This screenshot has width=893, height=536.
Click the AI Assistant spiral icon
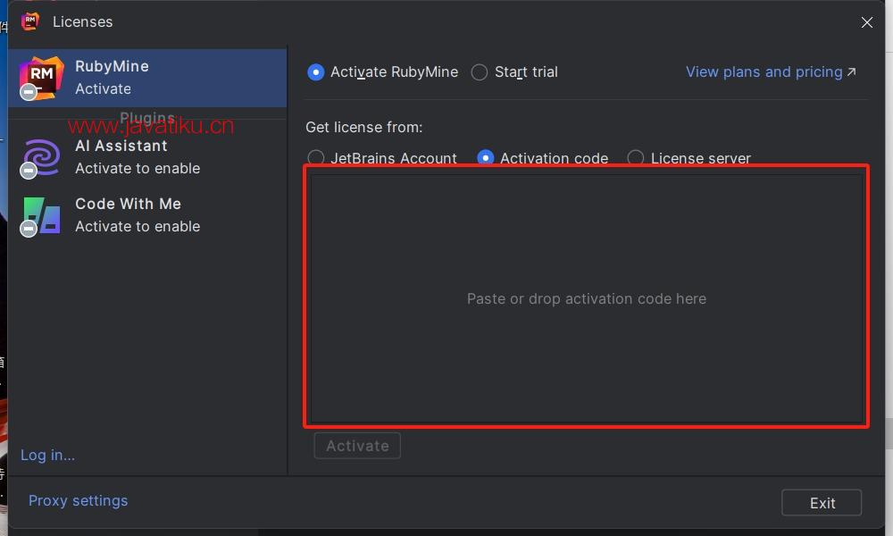coord(42,156)
